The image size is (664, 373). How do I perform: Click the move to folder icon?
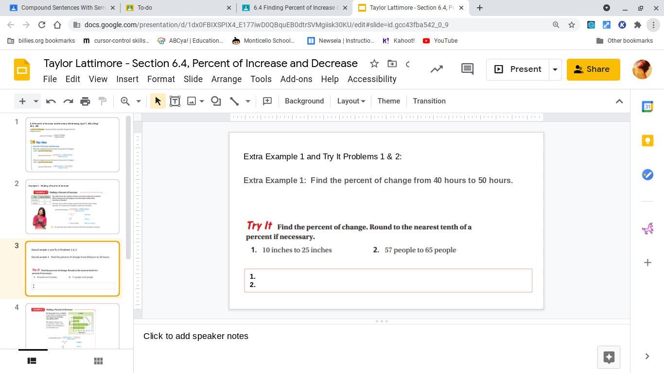392,64
